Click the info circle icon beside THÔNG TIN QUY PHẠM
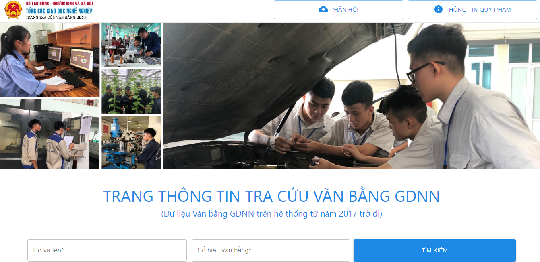Viewport: 540px width, 262px height. (439, 9)
